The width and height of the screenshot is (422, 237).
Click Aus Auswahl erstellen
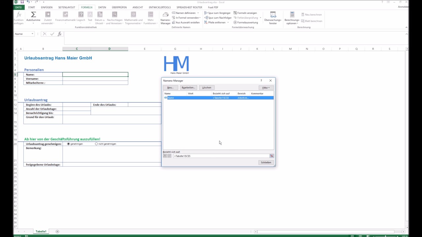pyautogui.click(x=186, y=22)
